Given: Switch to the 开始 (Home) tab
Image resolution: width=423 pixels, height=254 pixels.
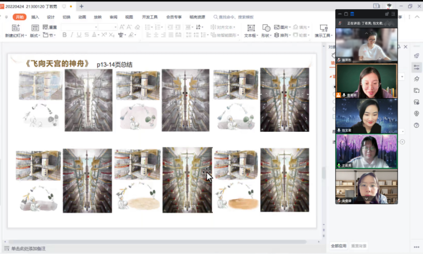Looking at the screenshot, I should (20, 17).
